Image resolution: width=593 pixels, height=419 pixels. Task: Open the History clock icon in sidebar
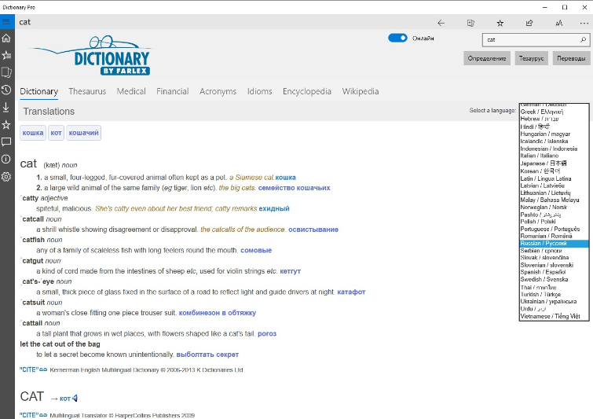tap(6, 90)
